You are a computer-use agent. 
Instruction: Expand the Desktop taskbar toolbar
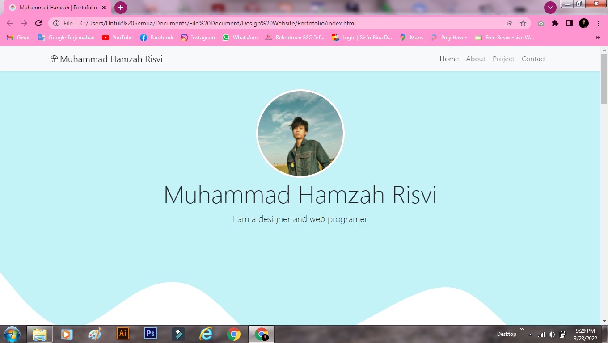[x=521, y=330]
